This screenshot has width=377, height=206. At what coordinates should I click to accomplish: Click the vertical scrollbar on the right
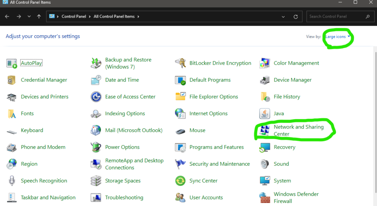376,122
